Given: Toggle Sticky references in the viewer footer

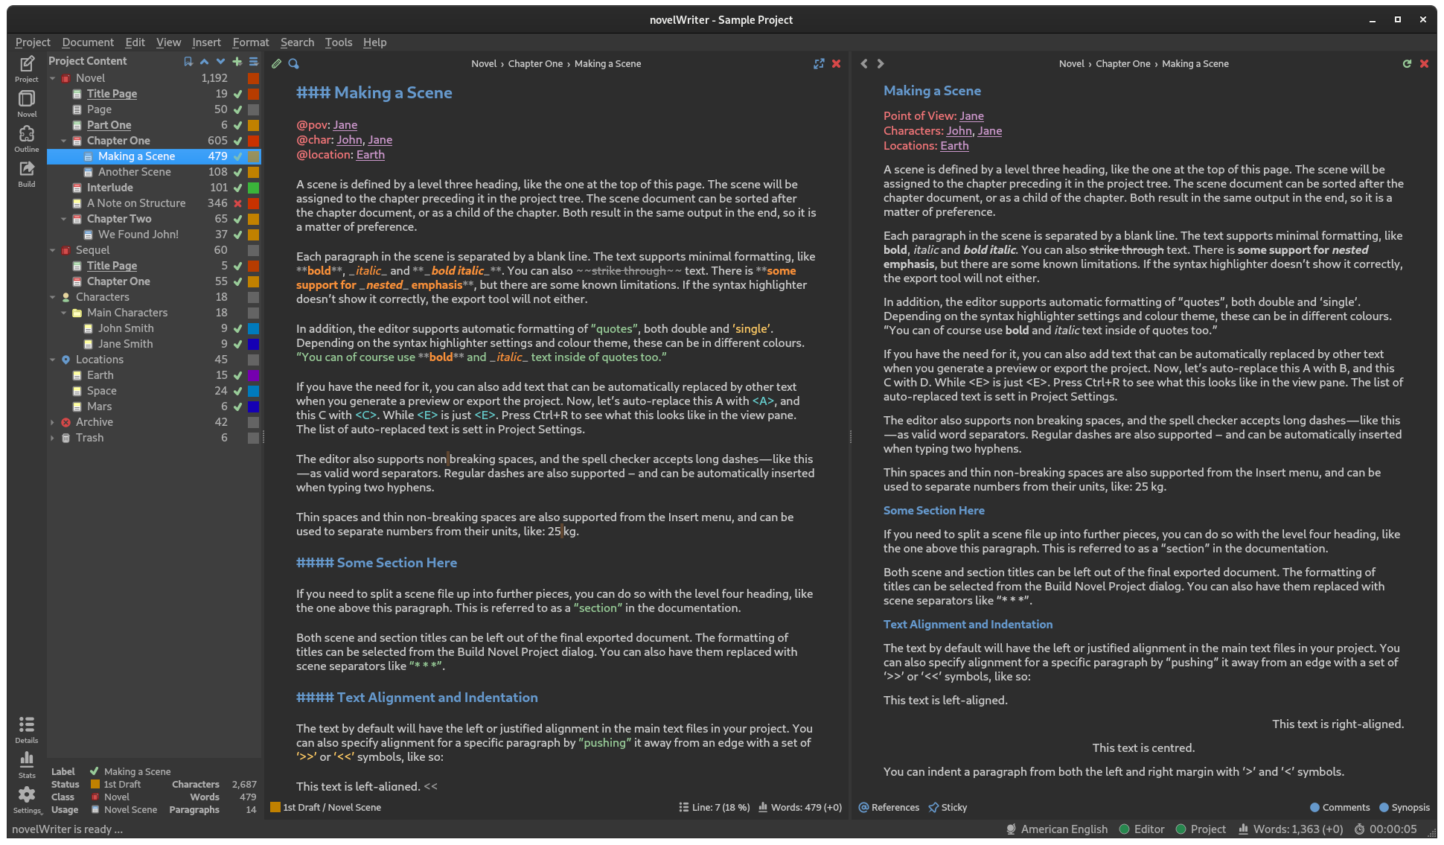Looking at the screenshot, I should tap(948, 808).
